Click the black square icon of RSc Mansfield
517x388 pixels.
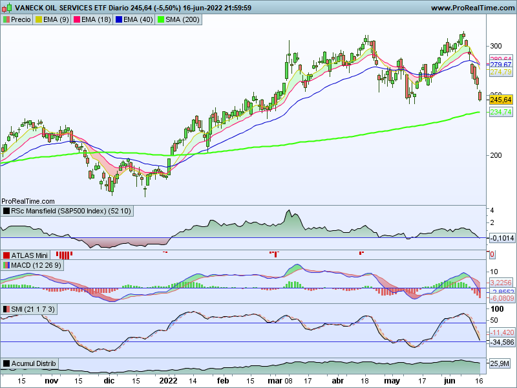click(6, 211)
